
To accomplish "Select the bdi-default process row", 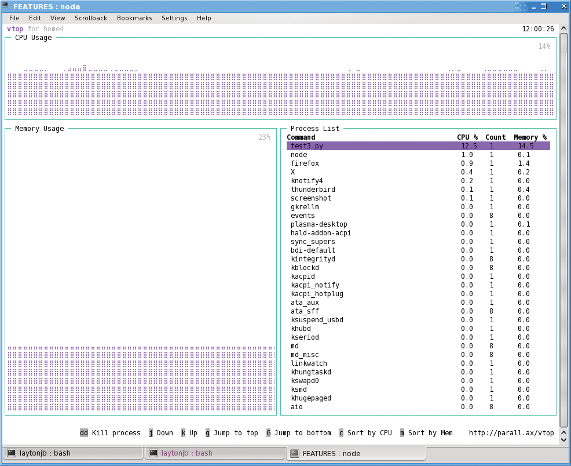I will (x=418, y=250).
